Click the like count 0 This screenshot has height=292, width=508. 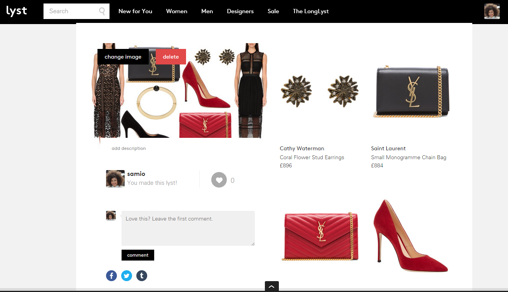(x=233, y=181)
